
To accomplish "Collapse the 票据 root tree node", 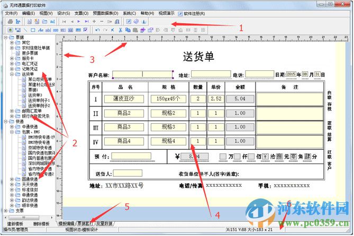I will pyautogui.click(x=6, y=37).
